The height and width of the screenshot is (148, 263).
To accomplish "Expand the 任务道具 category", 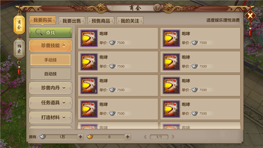I will pyautogui.click(x=50, y=103).
